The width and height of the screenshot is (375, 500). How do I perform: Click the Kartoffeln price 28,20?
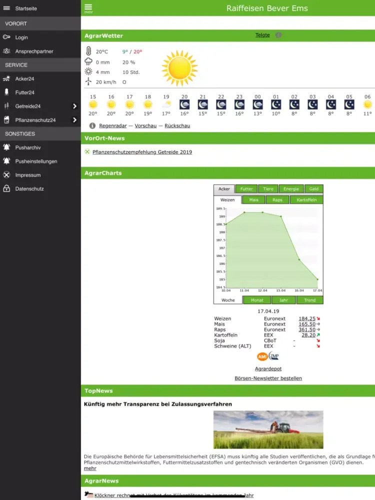pos(308,335)
